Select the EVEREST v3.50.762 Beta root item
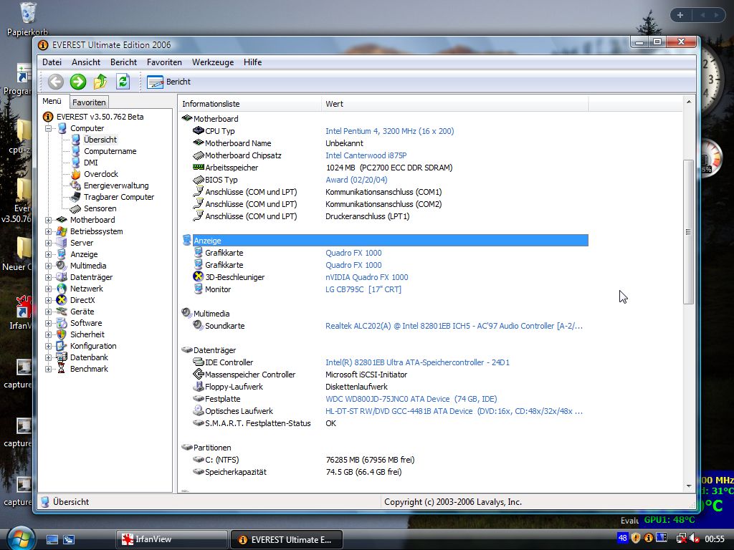The image size is (734, 550). click(x=100, y=117)
